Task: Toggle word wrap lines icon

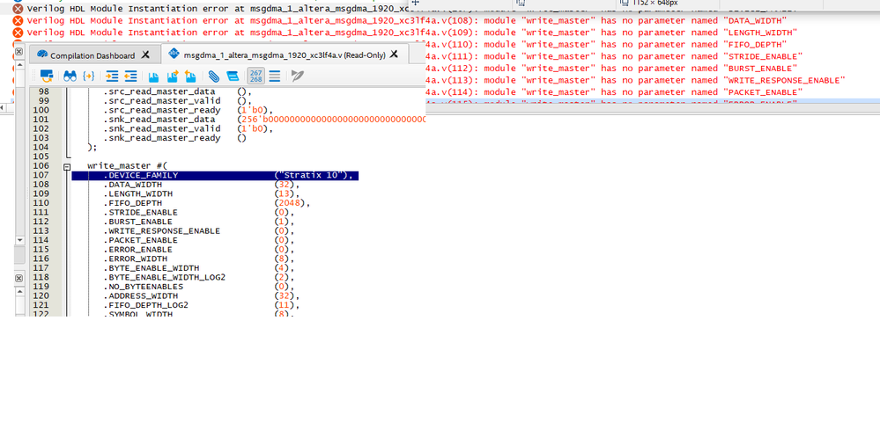Action: pos(275,76)
